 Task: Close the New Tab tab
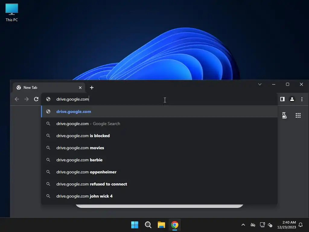pos(80,88)
